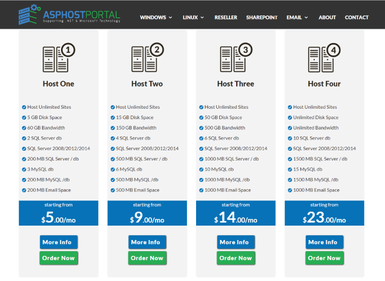
Task: Click checkmark beside 50 GB Disk Space
Action: tap(201, 118)
